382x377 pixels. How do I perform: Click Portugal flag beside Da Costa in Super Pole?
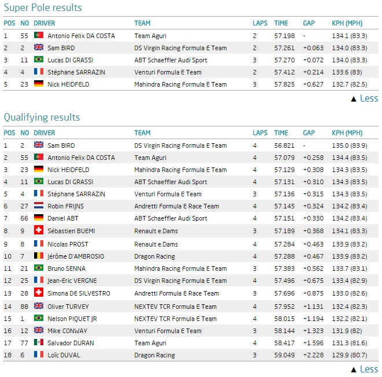[39, 35]
